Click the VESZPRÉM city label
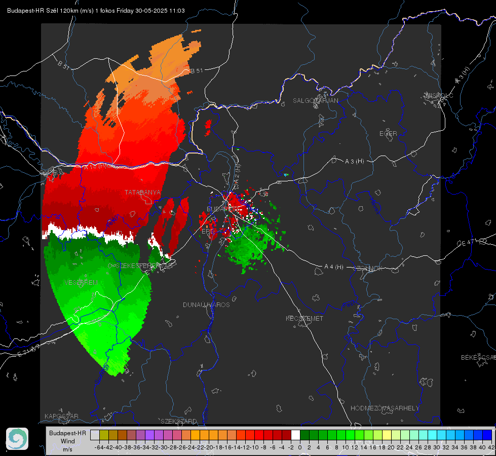This screenshot has height=456, width=496. pyautogui.click(x=81, y=282)
